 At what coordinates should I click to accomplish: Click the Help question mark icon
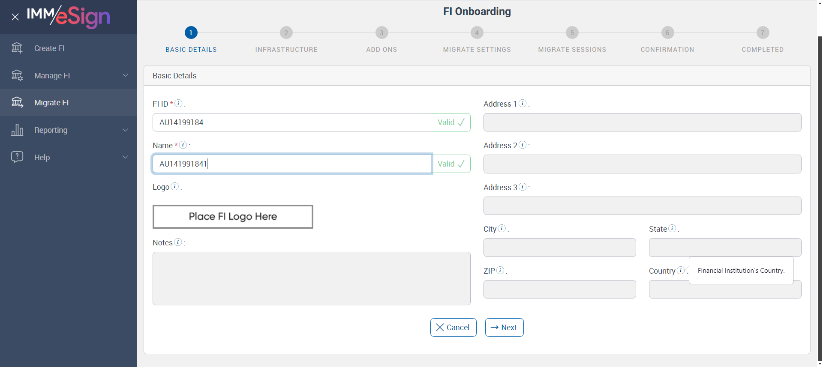[x=17, y=157]
